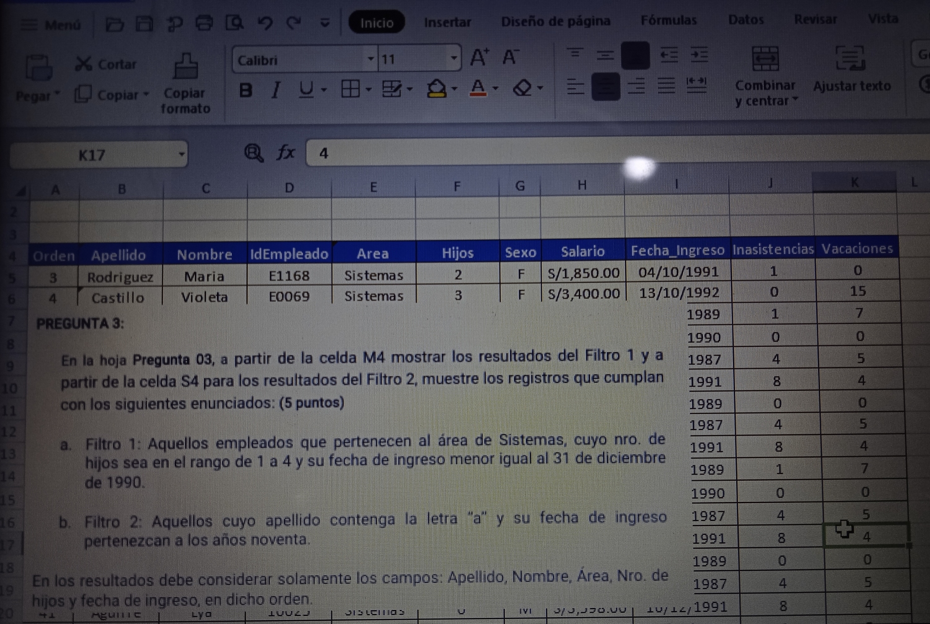930x624 pixels.
Task: Click the decrease indent icon
Action: (668, 55)
